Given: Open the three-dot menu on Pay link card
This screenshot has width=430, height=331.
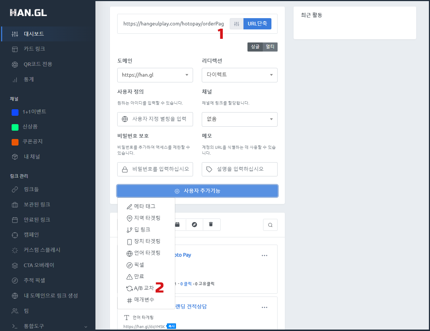Looking at the screenshot, I should point(265,256).
